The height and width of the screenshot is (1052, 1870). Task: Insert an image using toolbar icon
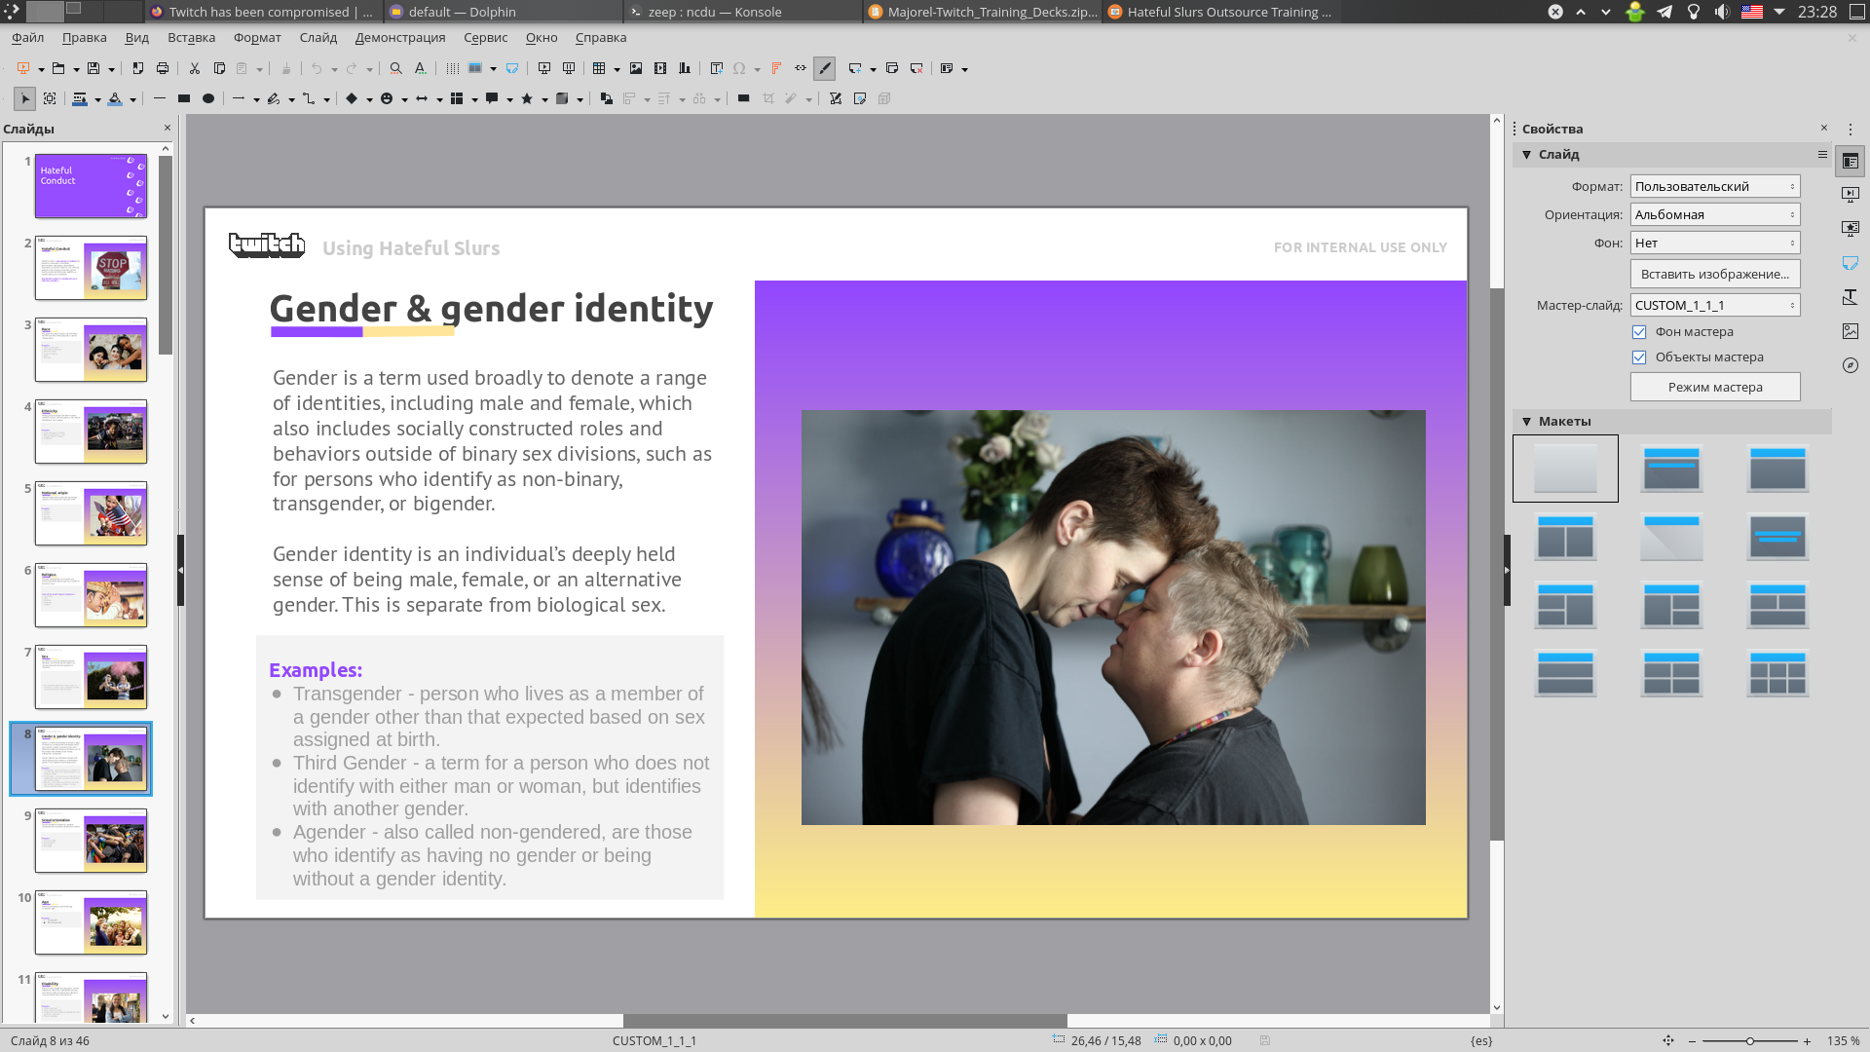636,69
